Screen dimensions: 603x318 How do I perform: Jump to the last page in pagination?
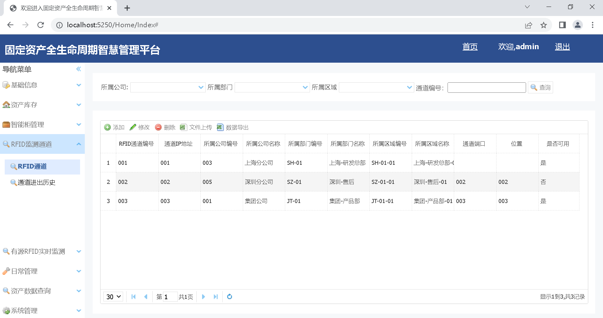(215, 297)
